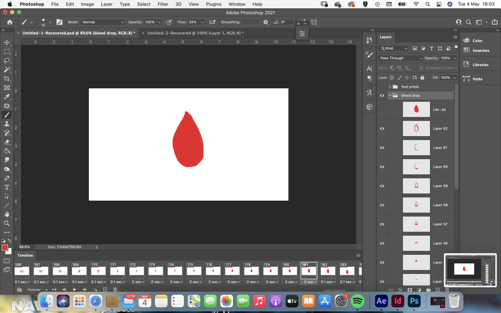Open the Filter menu
501x313 pixels.
pos(163,4)
